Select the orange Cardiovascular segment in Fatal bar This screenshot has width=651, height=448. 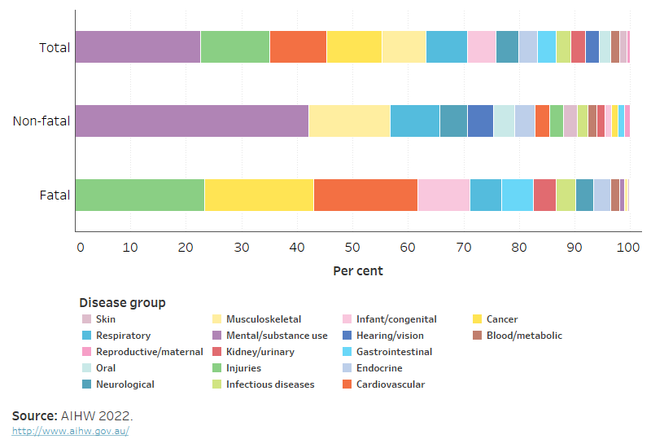[x=365, y=195]
